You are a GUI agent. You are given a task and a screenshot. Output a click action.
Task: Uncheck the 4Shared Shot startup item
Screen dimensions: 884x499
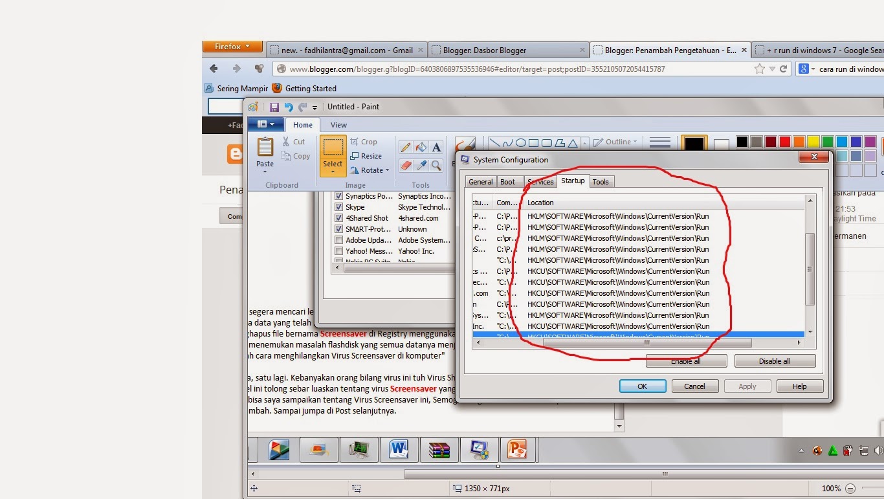pos(338,218)
